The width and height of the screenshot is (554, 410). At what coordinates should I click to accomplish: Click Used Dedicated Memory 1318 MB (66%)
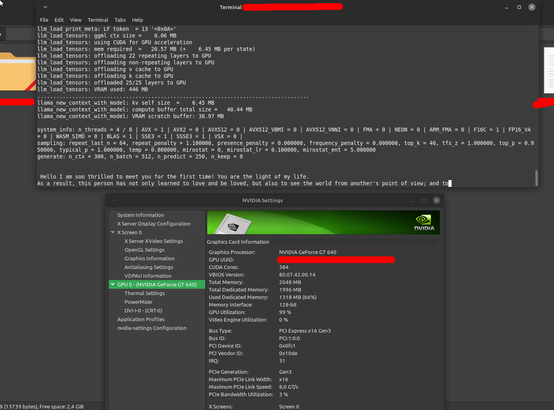[297, 297]
